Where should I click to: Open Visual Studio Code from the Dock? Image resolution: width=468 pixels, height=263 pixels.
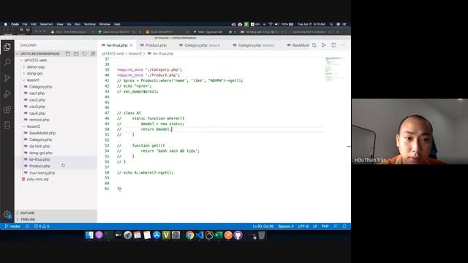pyautogui.click(x=200, y=235)
